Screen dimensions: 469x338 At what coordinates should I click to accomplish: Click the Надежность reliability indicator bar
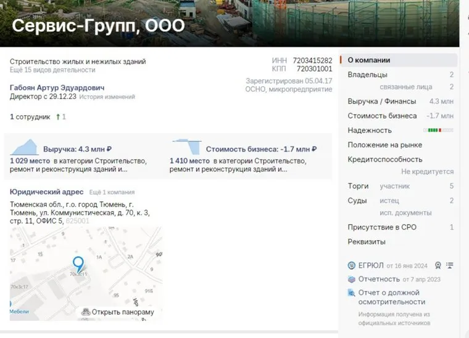[x=438, y=131]
